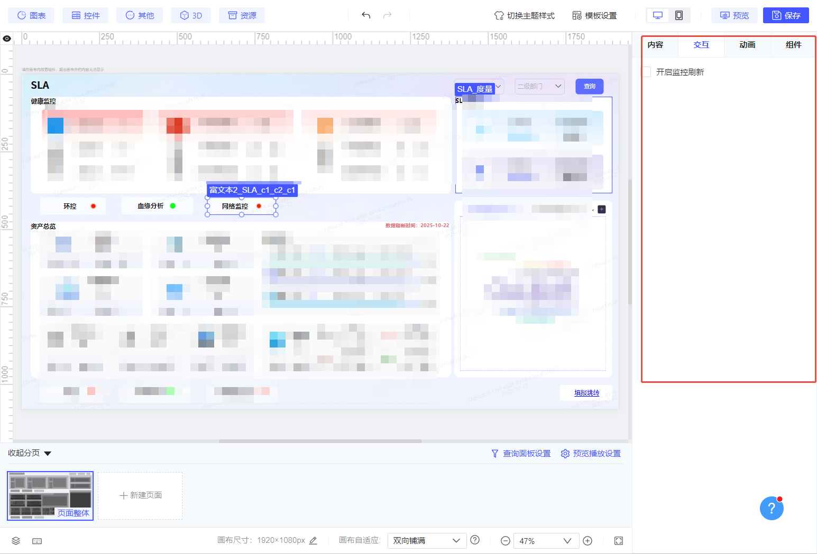Preview the dashboard with 预览
The width and height of the screenshot is (817, 554).
[735, 15]
